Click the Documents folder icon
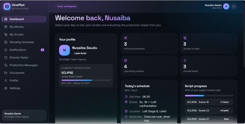This screenshot has height=124, width=245. 6,73
